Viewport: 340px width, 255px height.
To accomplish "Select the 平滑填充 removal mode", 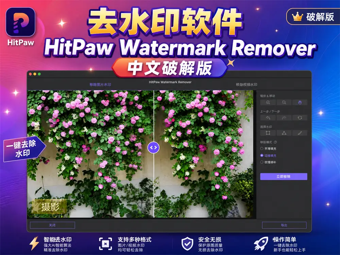I will (268, 149).
